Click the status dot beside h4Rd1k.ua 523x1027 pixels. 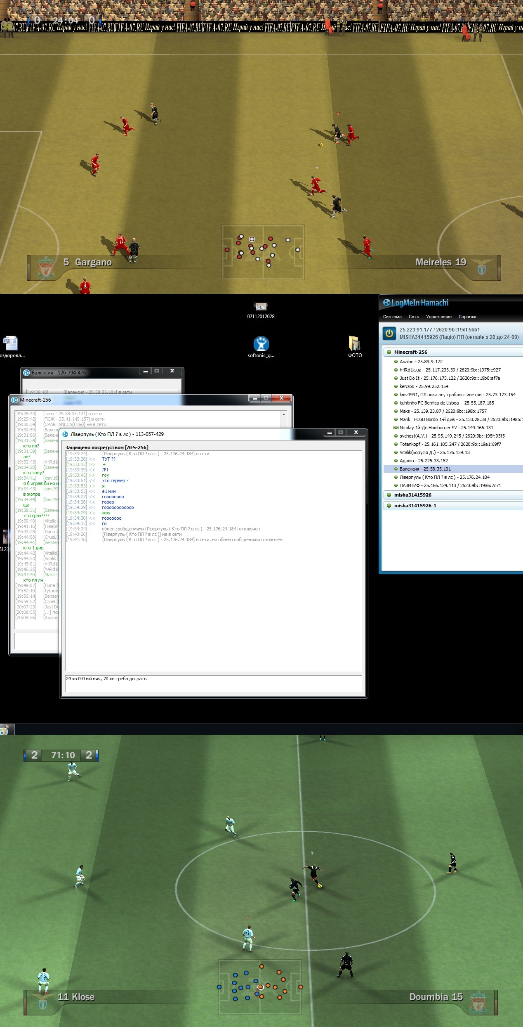point(396,370)
